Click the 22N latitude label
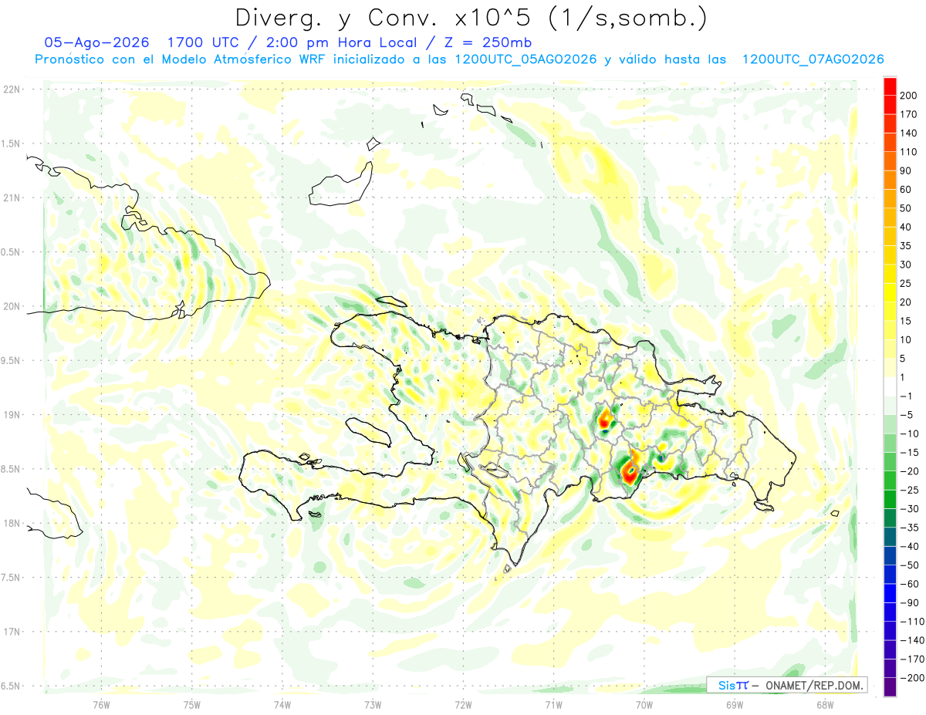 (x=11, y=89)
